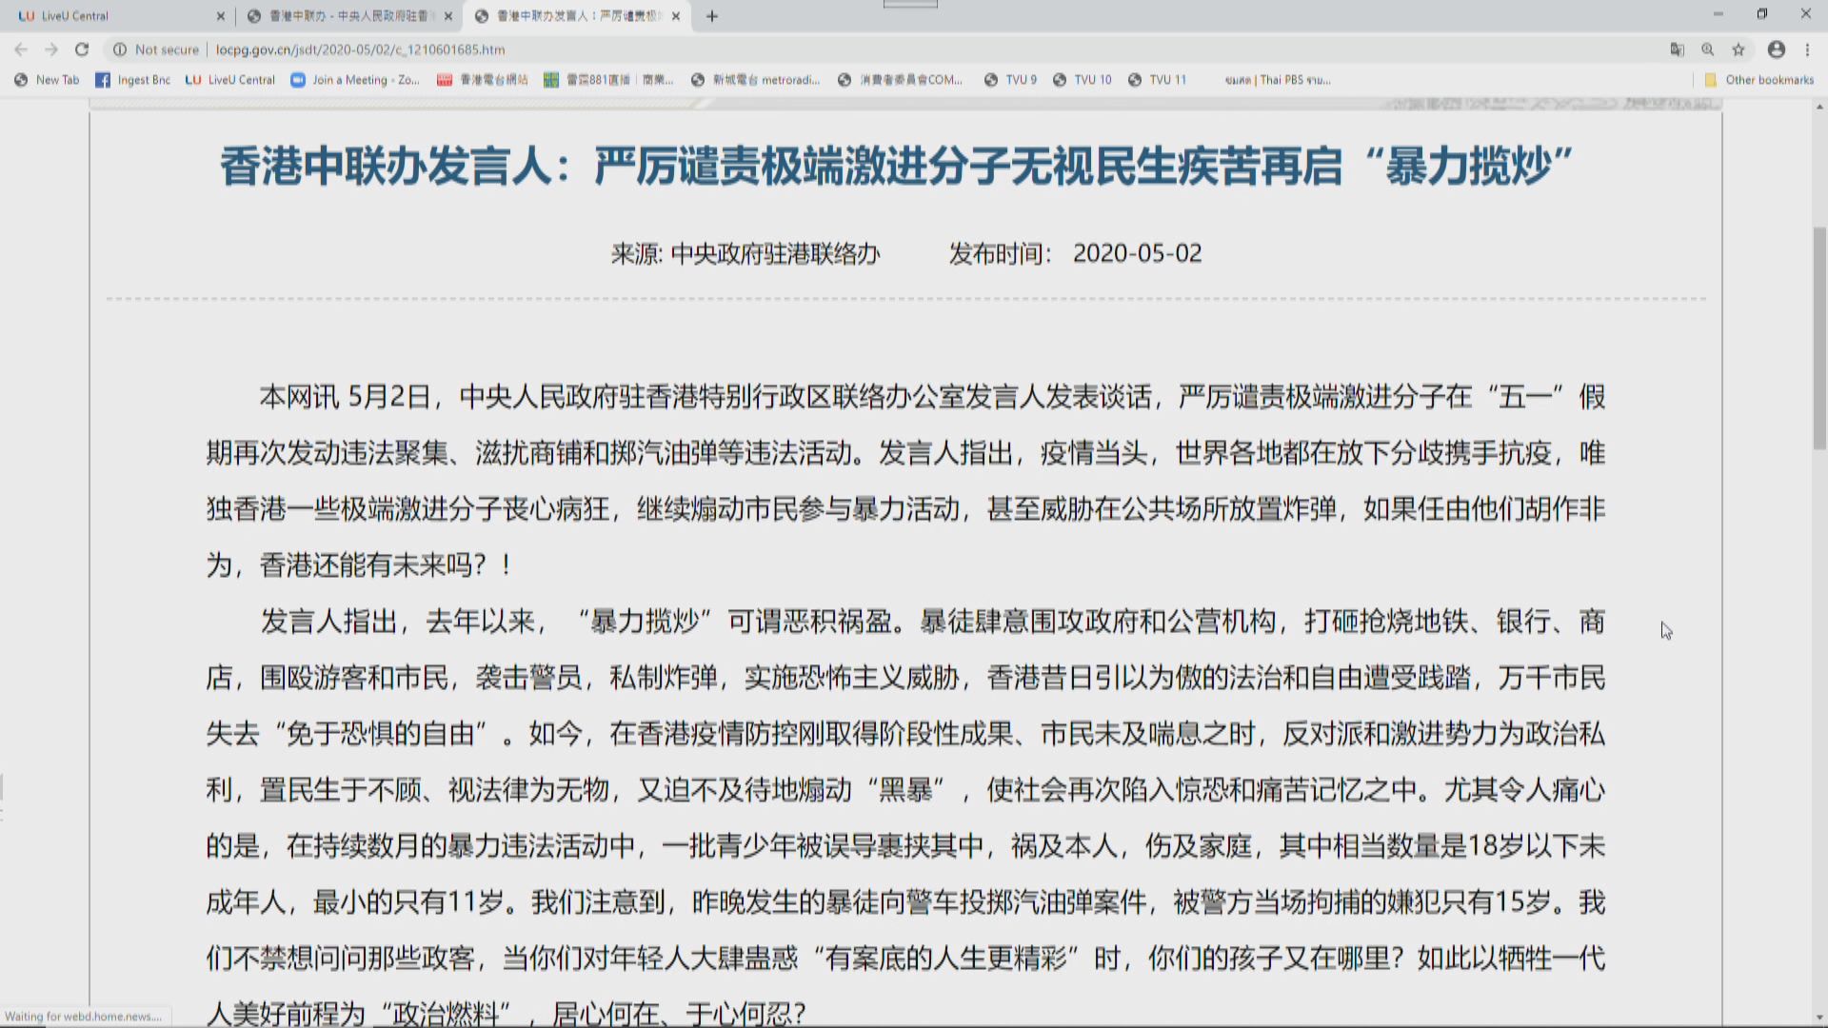This screenshot has height=1028, width=1828.
Task: Open the 香港電台網站 bookmark
Action: tap(490, 80)
